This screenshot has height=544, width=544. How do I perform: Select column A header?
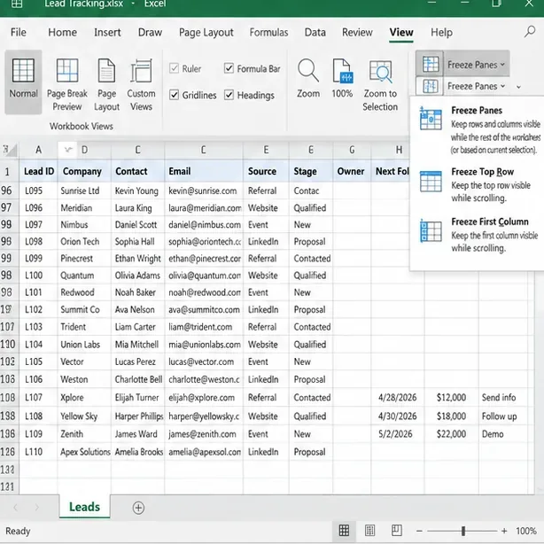click(38, 150)
